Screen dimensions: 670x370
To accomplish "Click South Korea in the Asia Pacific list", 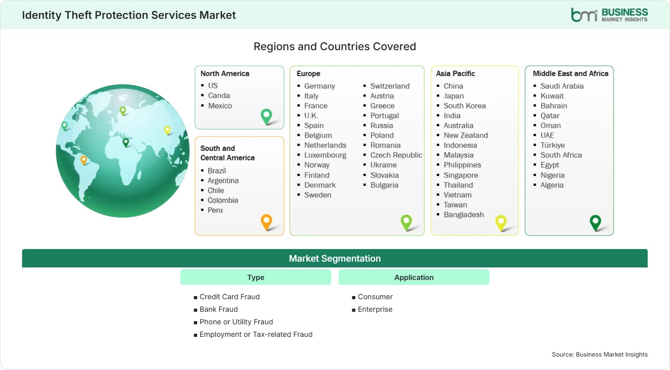I will pyautogui.click(x=465, y=106).
